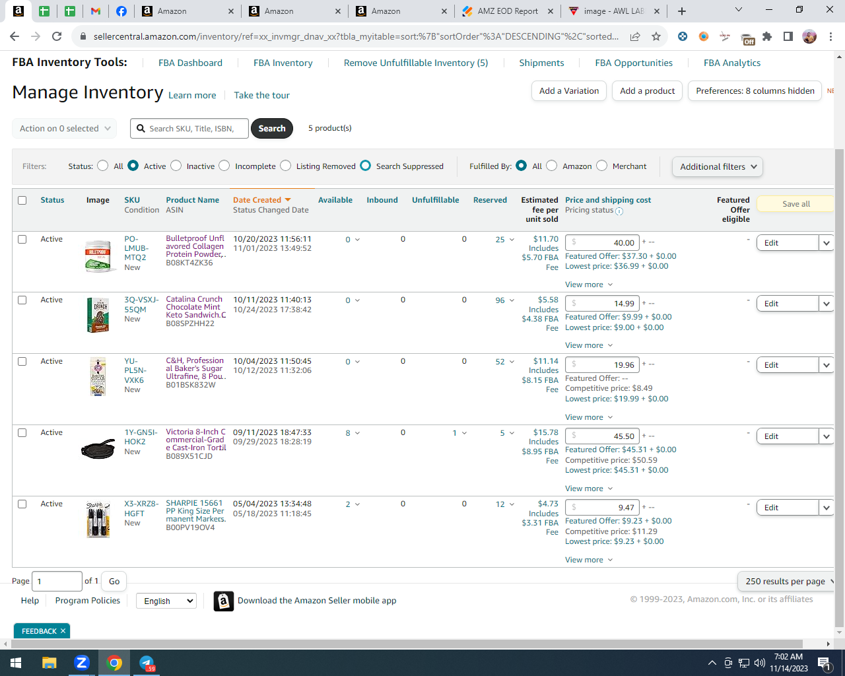Expand View more for SHARPIE pricing
This screenshot has width=845, height=676.
point(589,560)
